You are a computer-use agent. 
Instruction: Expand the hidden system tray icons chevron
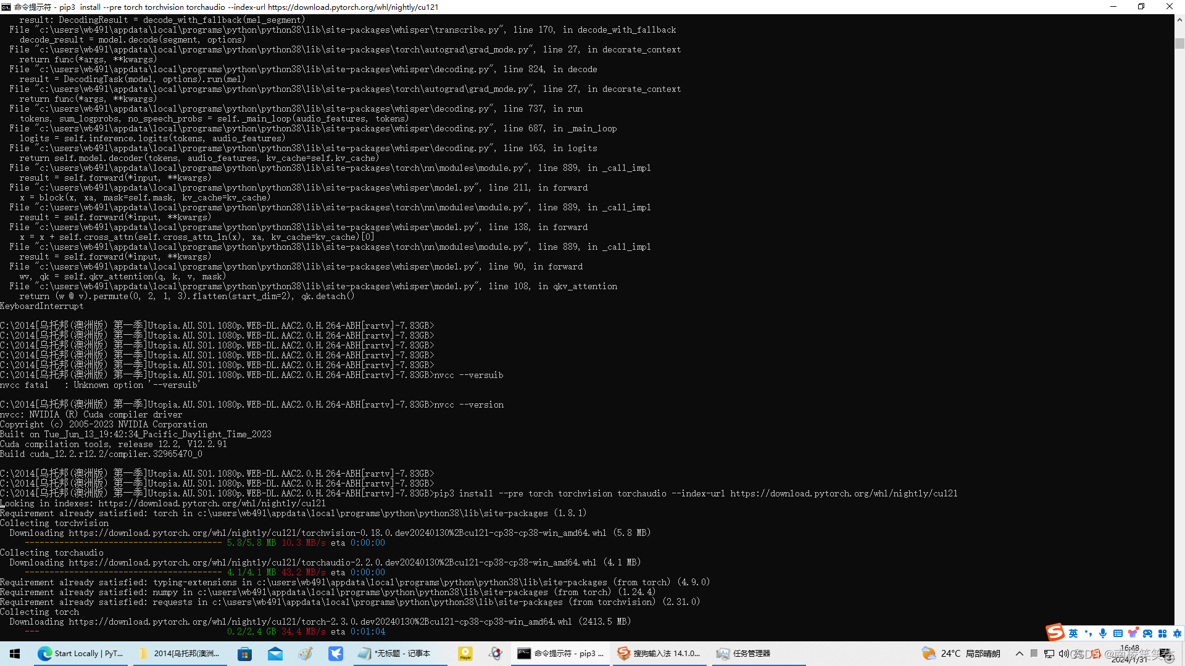(x=1019, y=654)
